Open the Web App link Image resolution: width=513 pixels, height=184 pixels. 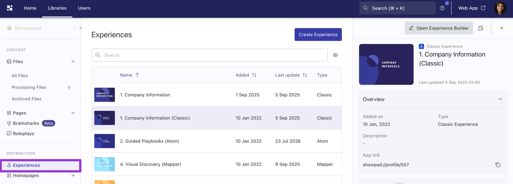click(472, 8)
